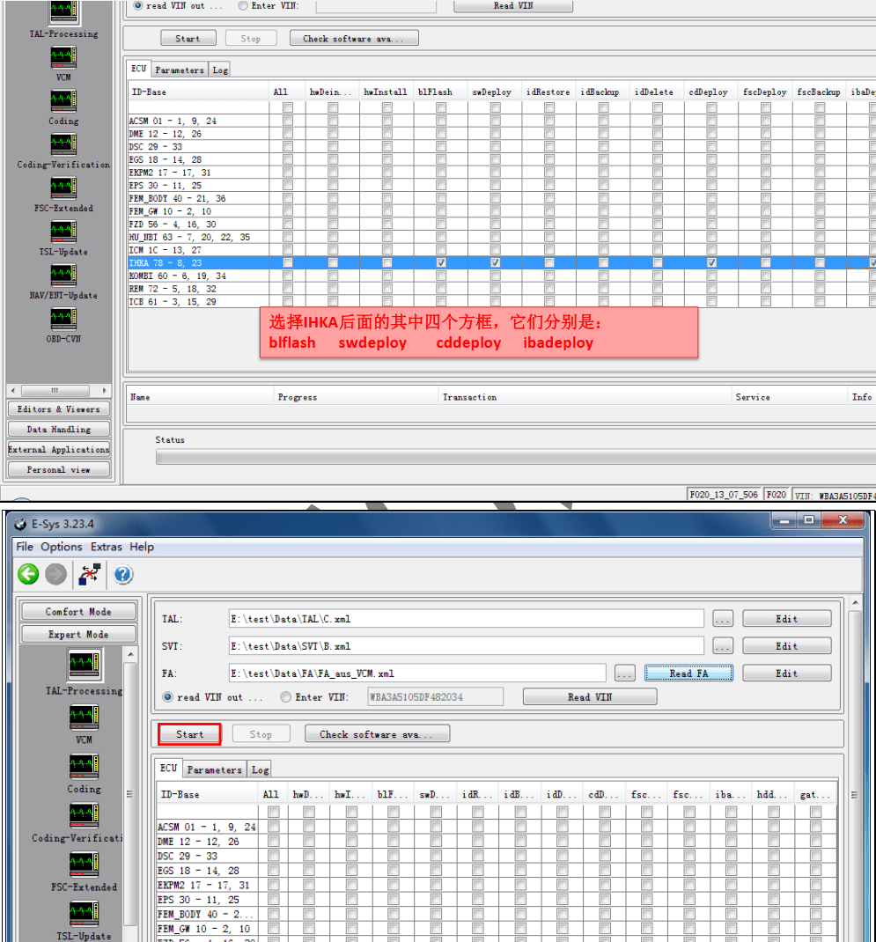Uncheck cdDeploy checkbox in highlighted IHKA row
The width and height of the screenshot is (876, 942).
coord(711,262)
